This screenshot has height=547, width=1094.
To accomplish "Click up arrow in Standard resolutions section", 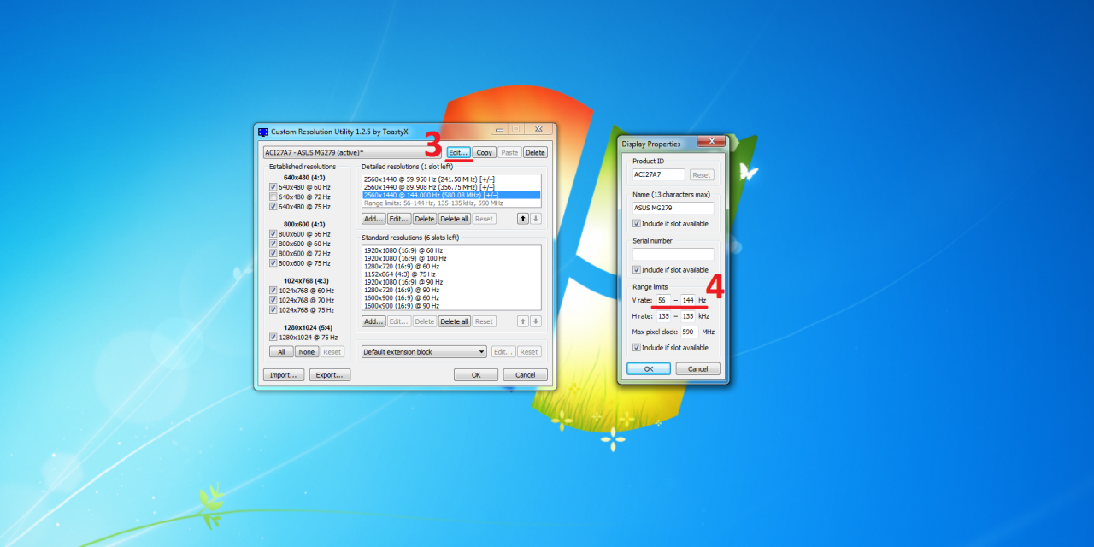I will click(x=522, y=321).
